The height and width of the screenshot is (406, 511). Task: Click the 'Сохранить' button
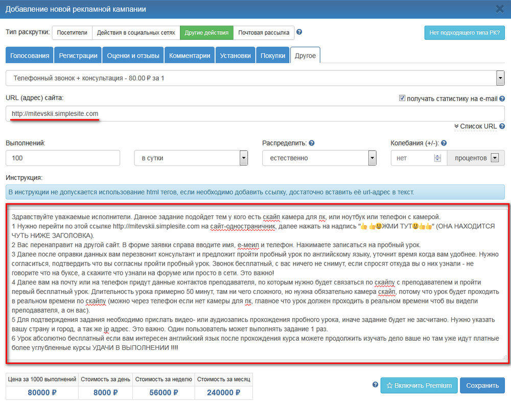(482, 386)
